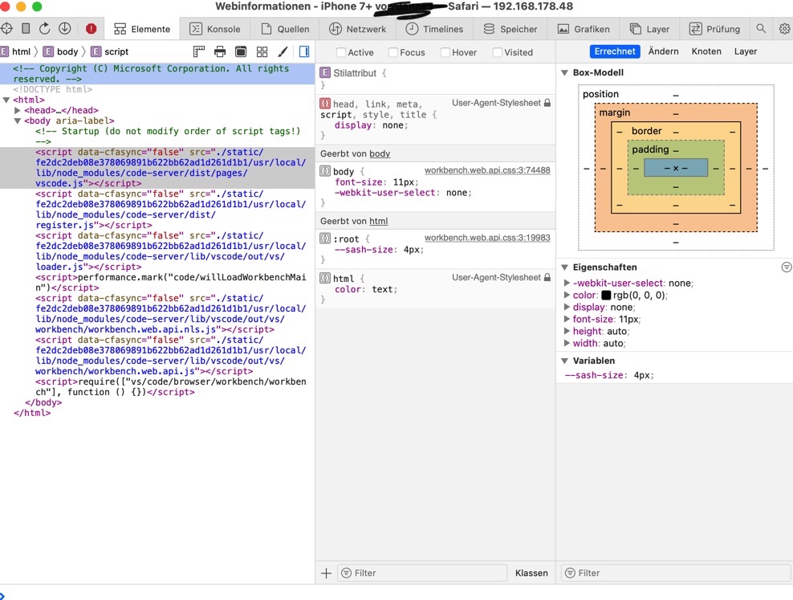
Task: Open the Prüfung tab
Action: pyautogui.click(x=714, y=29)
